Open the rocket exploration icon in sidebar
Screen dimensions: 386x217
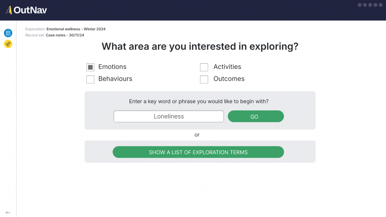(x=8, y=44)
